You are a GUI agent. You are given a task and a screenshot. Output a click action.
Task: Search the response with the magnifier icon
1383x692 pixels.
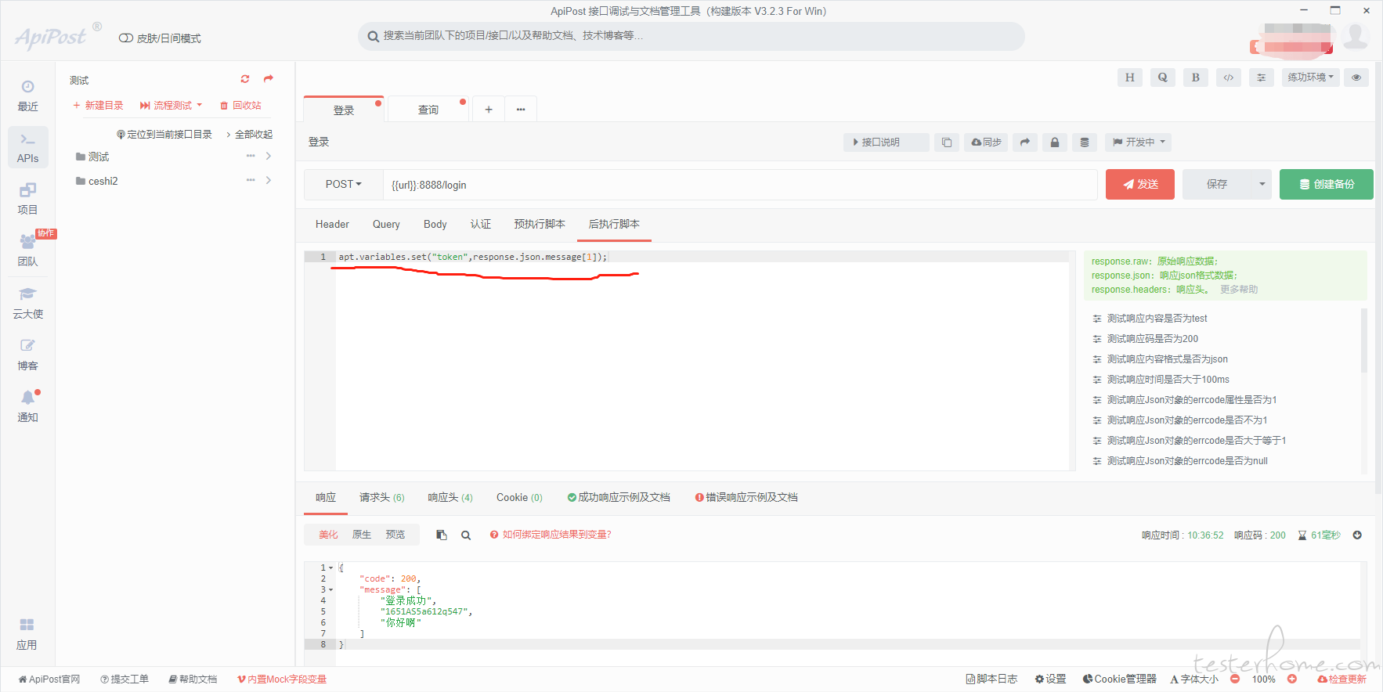[x=466, y=535]
